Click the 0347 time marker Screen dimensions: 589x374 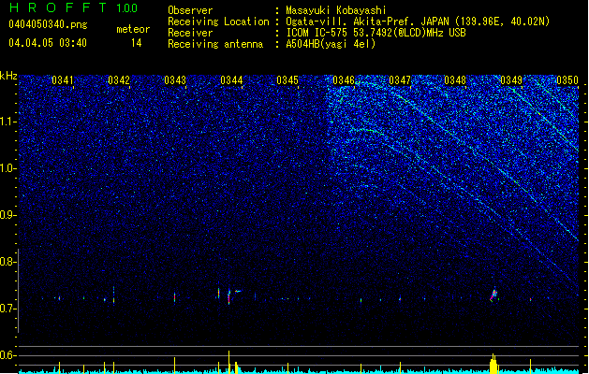(x=400, y=80)
